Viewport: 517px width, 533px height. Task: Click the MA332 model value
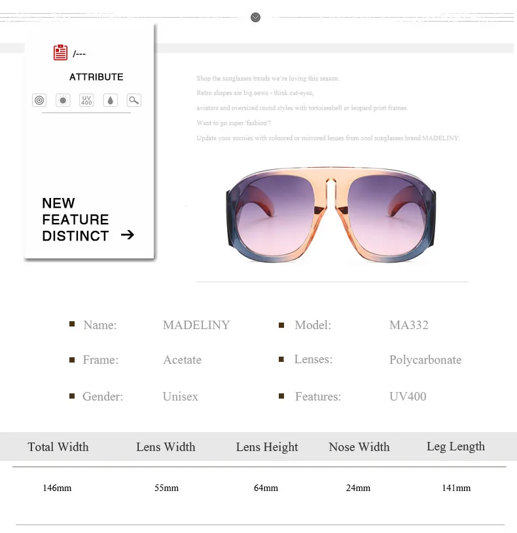click(x=409, y=325)
